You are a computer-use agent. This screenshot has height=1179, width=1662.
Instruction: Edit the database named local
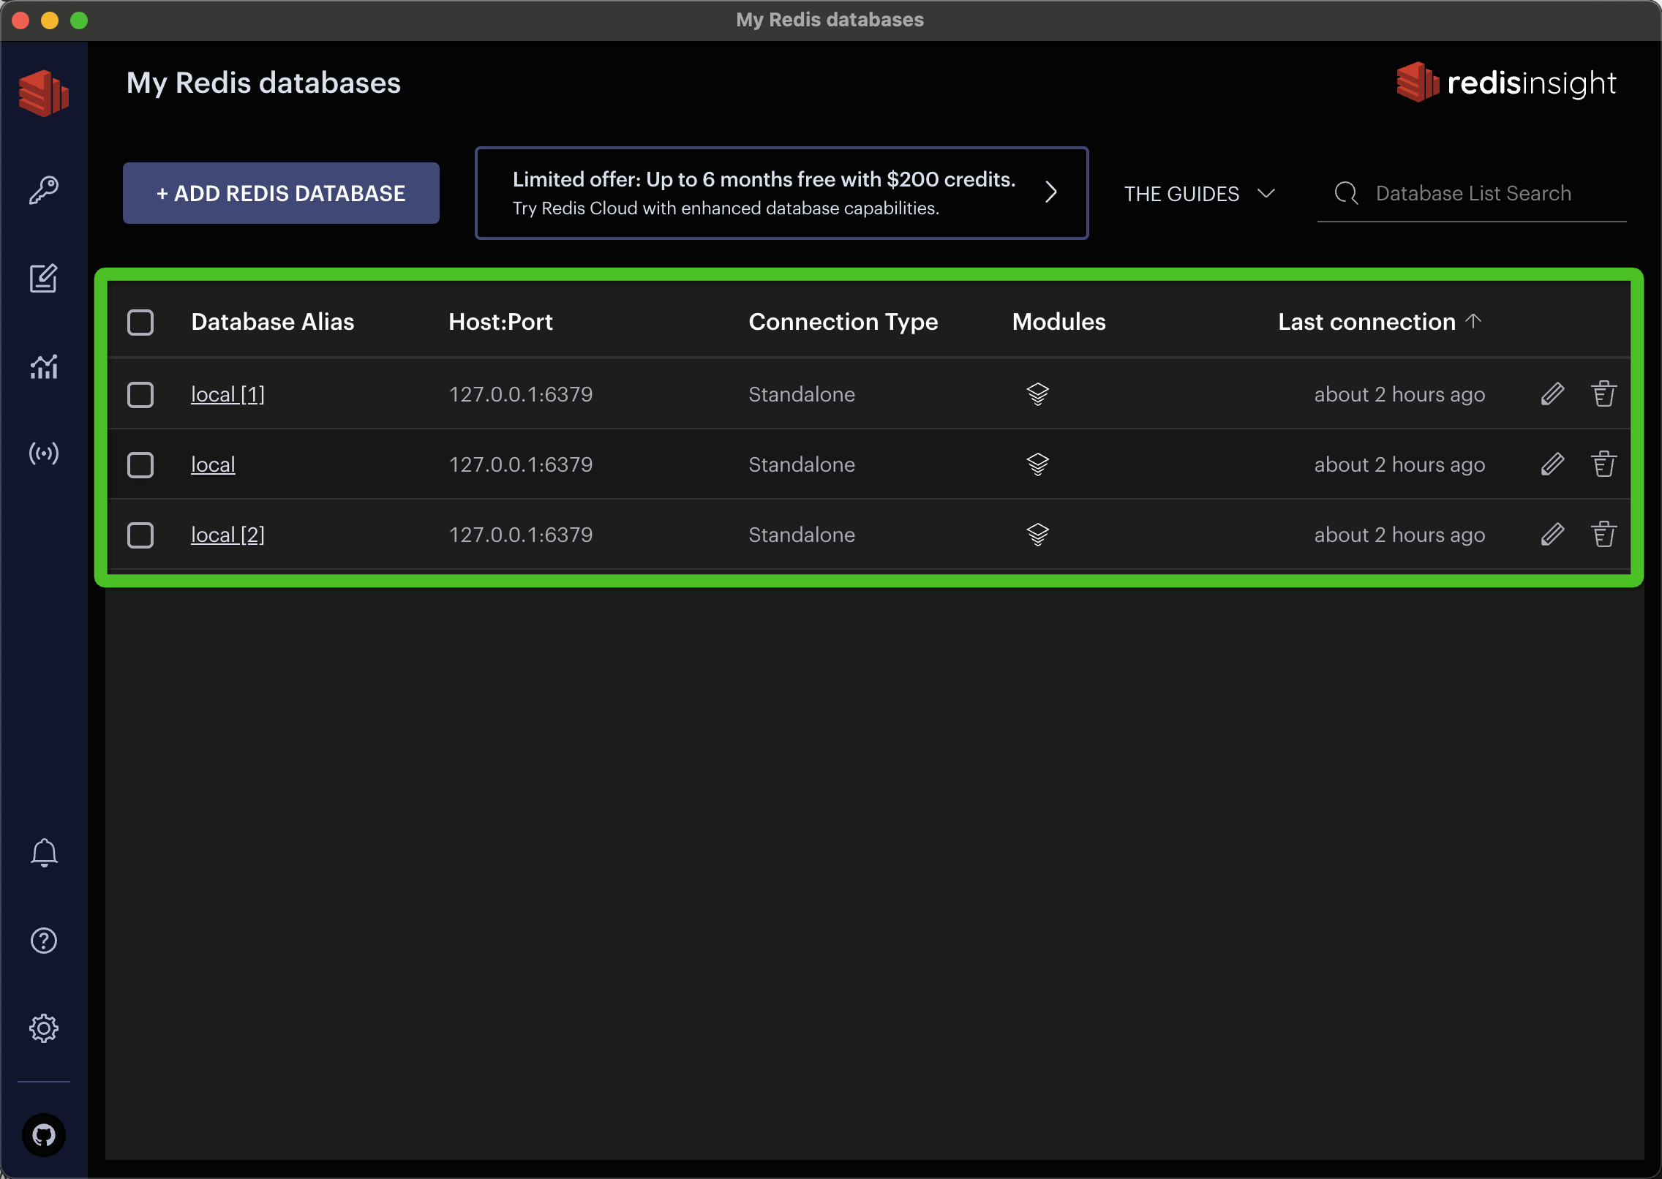(1552, 464)
